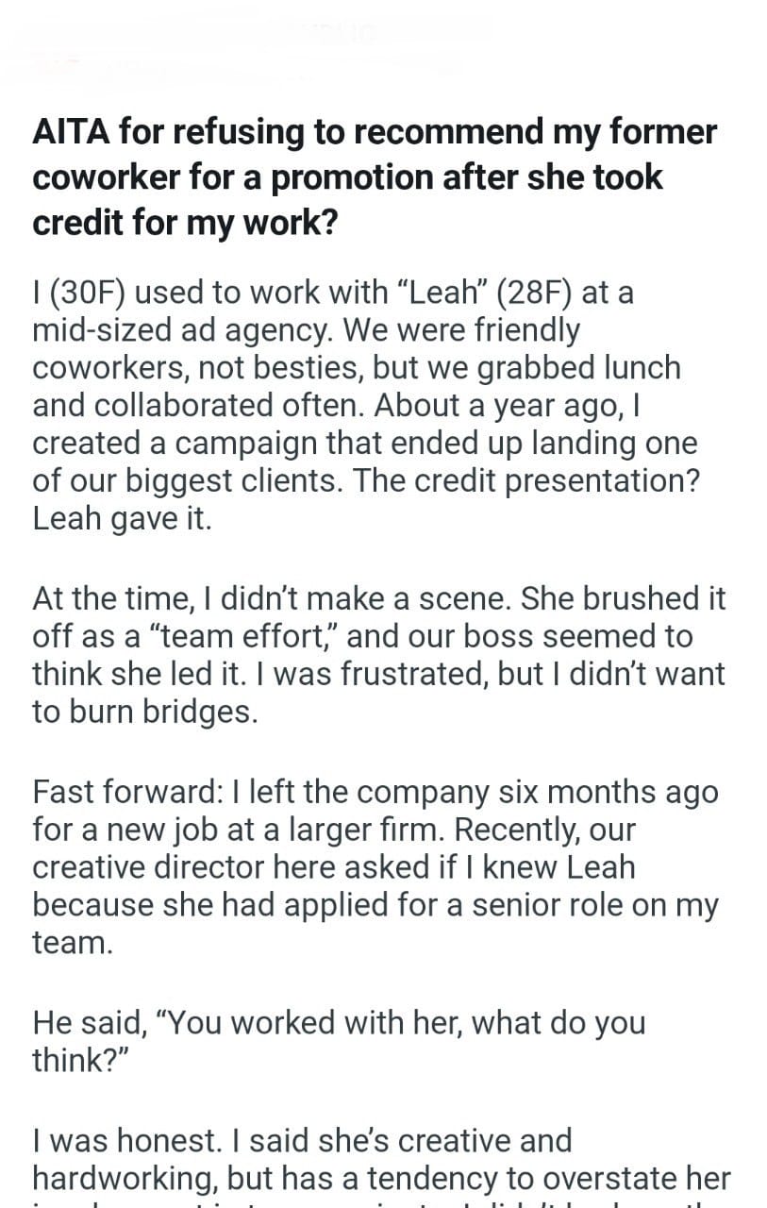The height and width of the screenshot is (1208, 767).
Task: Click the paragraph beginning "Fast forward"
Action: (375, 866)
